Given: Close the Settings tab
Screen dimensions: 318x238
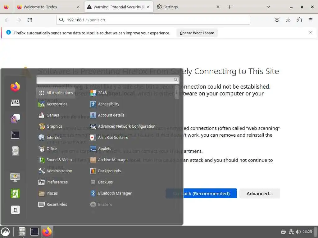Looking at the screenshot, I should coord(218,7).
